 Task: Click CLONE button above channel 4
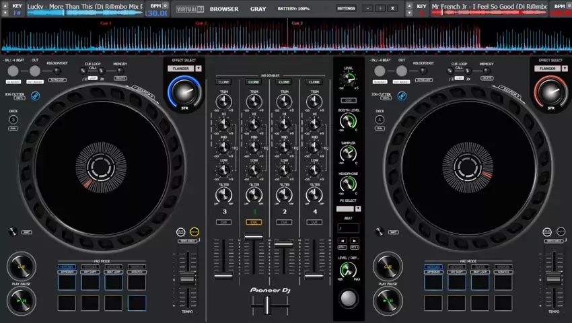click(314, 82)
